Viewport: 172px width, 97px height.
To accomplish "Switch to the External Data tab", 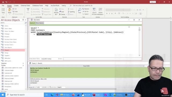I will (x=25, y=5).
